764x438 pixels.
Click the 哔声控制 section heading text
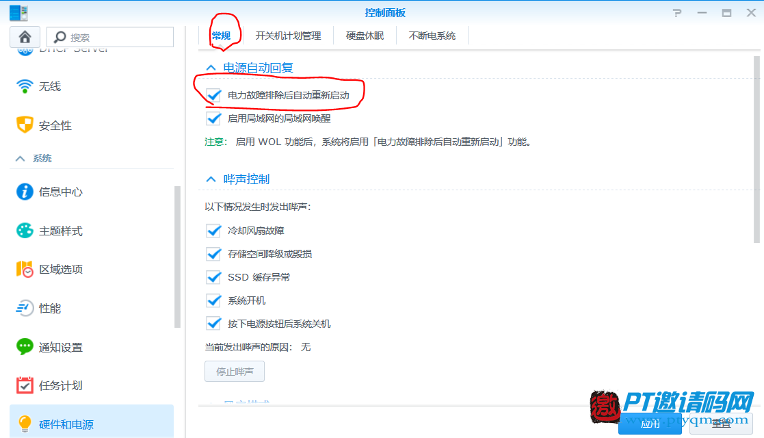[x=246, y=179]
